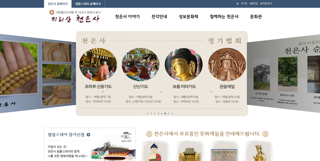Open the 천은사 이야기 menu
This screenshot has width=320, height=161.
[x=127, y=17]
